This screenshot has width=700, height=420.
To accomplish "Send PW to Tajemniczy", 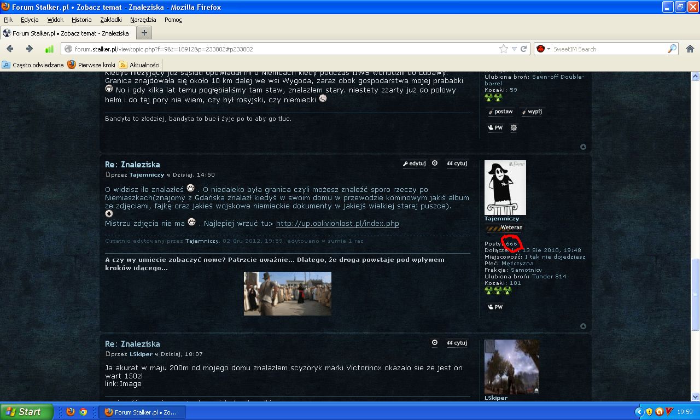I will point(495,307).
